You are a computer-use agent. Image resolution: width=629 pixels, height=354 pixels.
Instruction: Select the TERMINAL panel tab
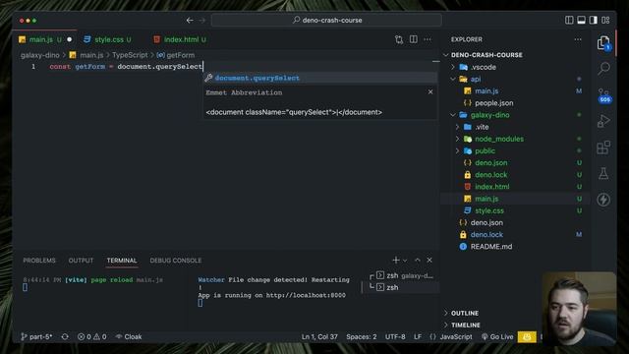pos(122,260)
